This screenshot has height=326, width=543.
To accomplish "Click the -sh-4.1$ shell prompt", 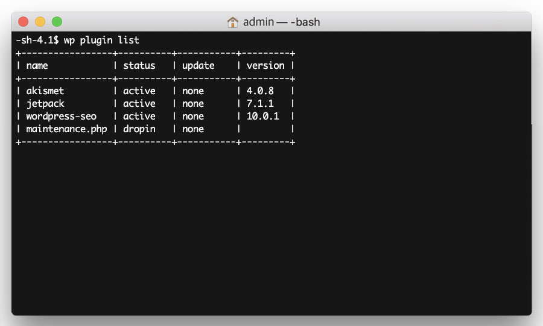I will pos(37,40).
